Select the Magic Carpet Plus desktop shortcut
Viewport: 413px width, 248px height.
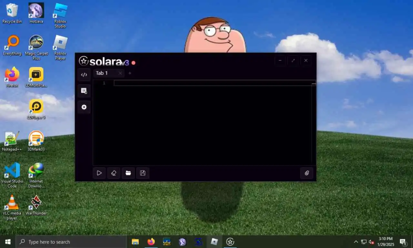[36, 47]
